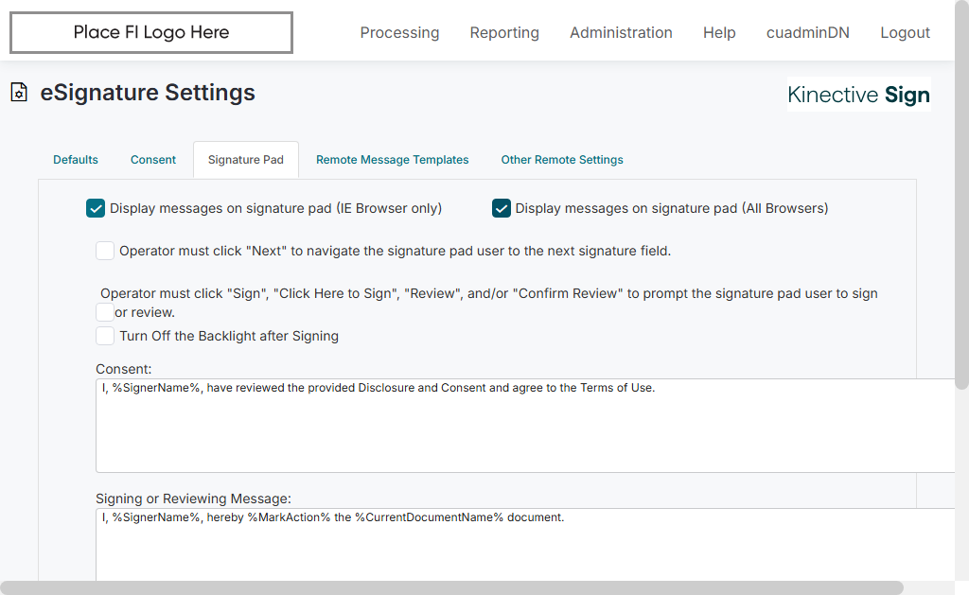
Task: Switch to the Consent tab
Action: (153, 160)
